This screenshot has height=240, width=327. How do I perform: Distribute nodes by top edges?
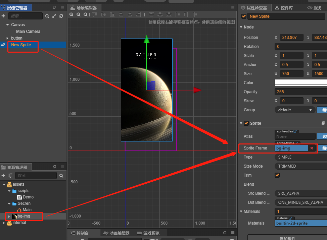(x=151, y=14)
